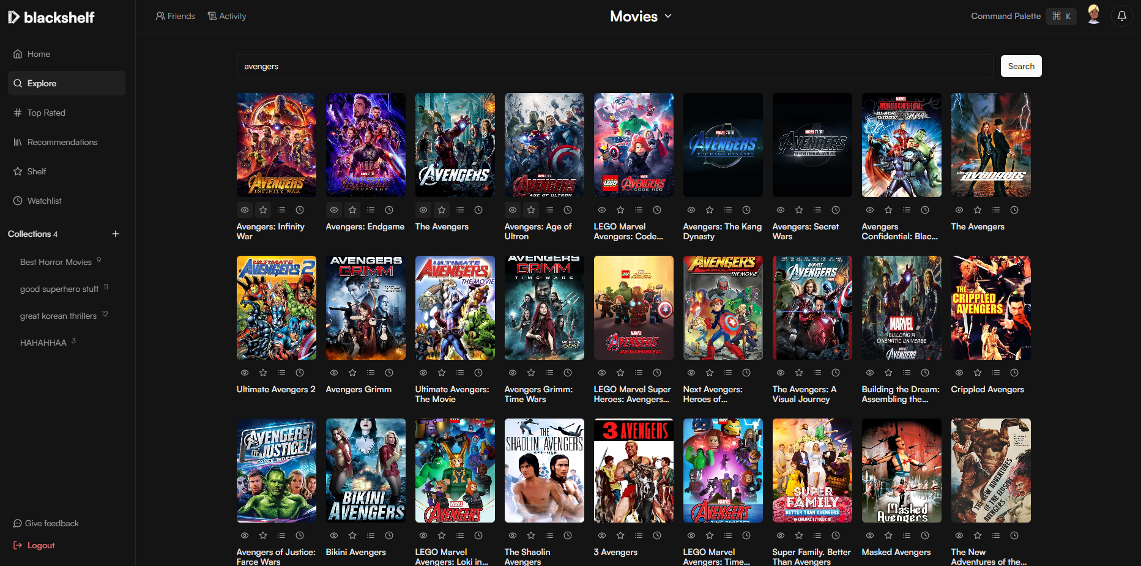This screenshot has width=1141, height=566.
Task: Toggle watched eye for Avengers Grimm
Action: pos(334,373)
